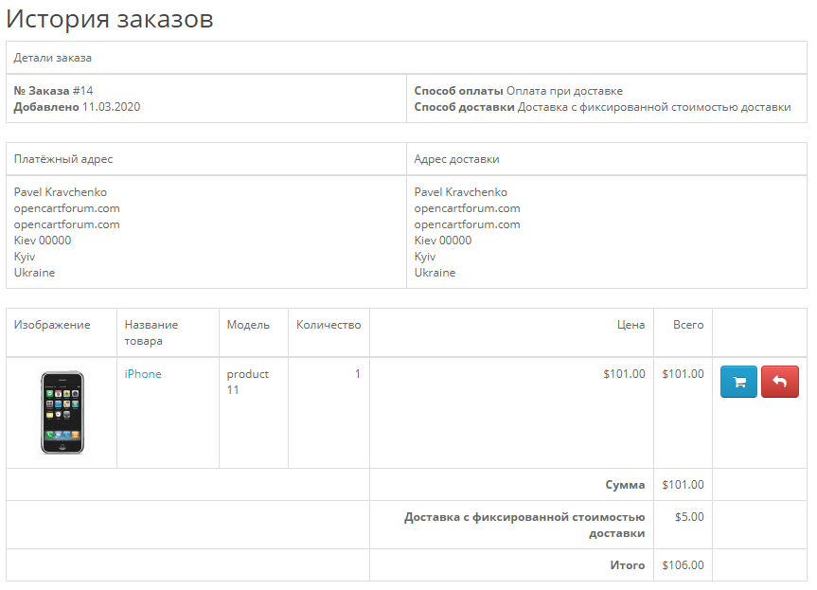Image resolution: width=817 pixels, height=590 pixels.
Task: Click the 'Итого' total label
Action: point(628,565)
